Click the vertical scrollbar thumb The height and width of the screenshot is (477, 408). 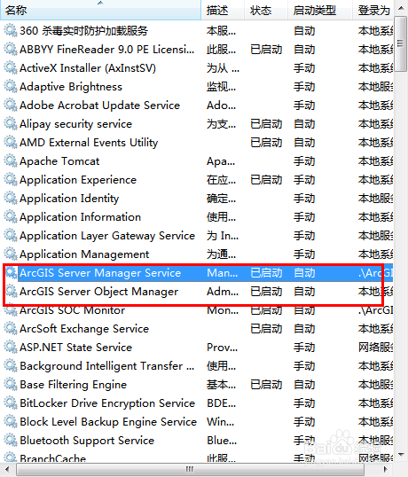pos(401,43)
